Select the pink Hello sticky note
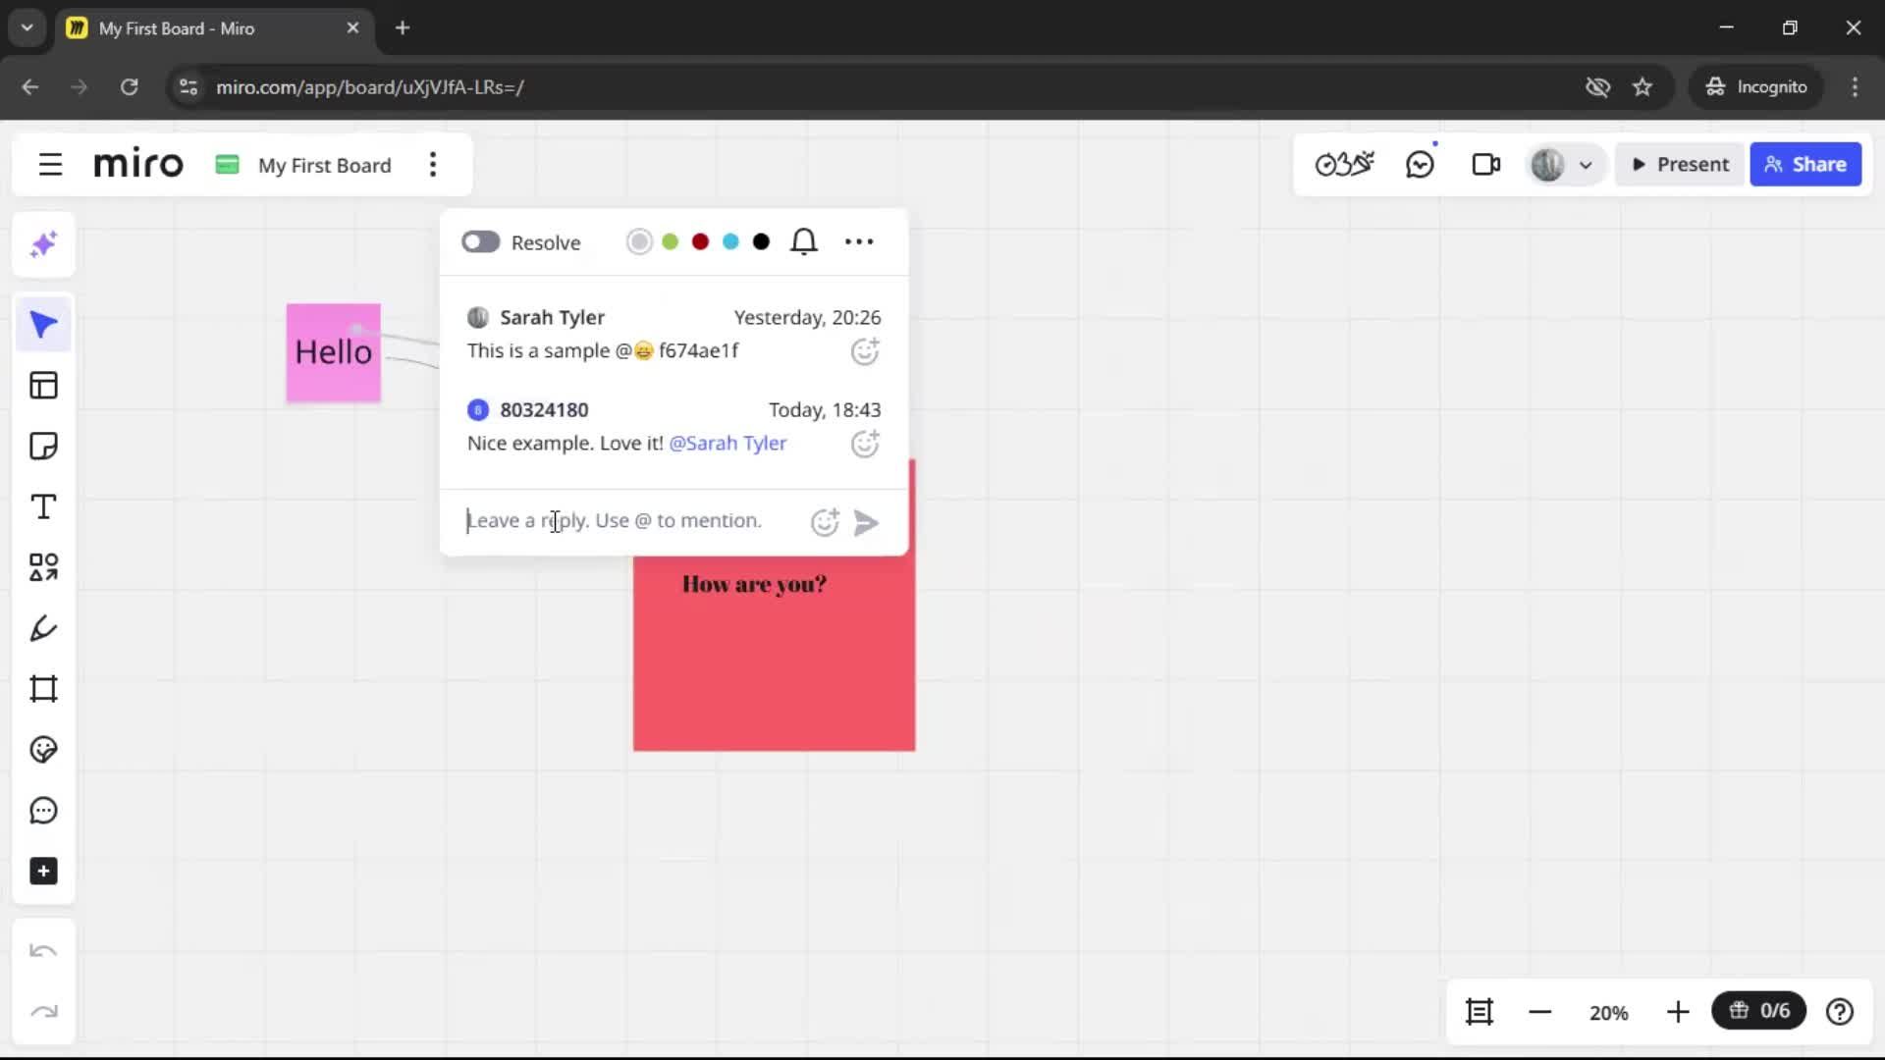 pos(333,352)
